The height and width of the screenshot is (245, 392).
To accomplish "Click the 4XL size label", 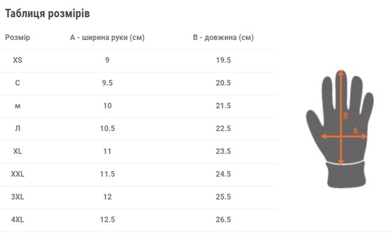I will [18, 219].
